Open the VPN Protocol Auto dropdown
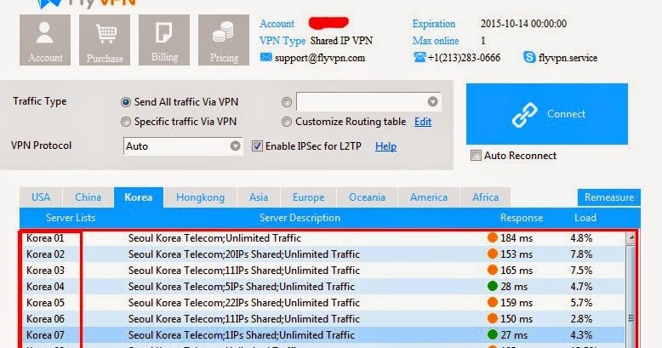 point(183,146)
